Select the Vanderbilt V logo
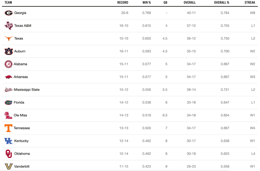 click(x=9, y=166)
